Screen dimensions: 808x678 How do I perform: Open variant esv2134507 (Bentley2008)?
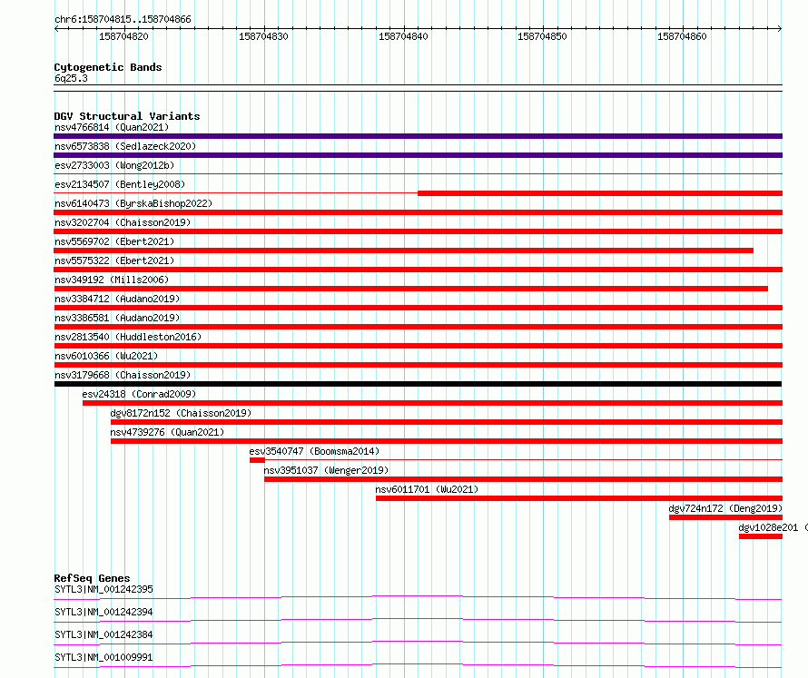120,184
